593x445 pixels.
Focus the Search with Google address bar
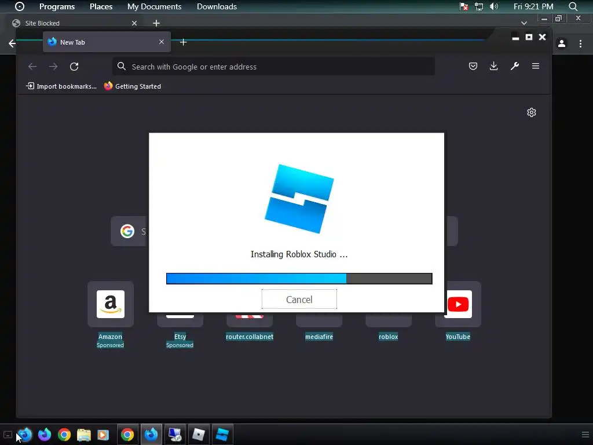[x=273, y=67]
